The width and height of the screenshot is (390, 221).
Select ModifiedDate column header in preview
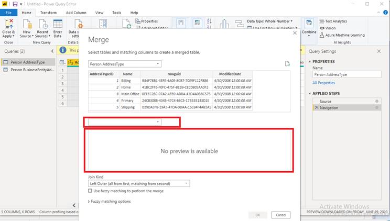[233, 74]
